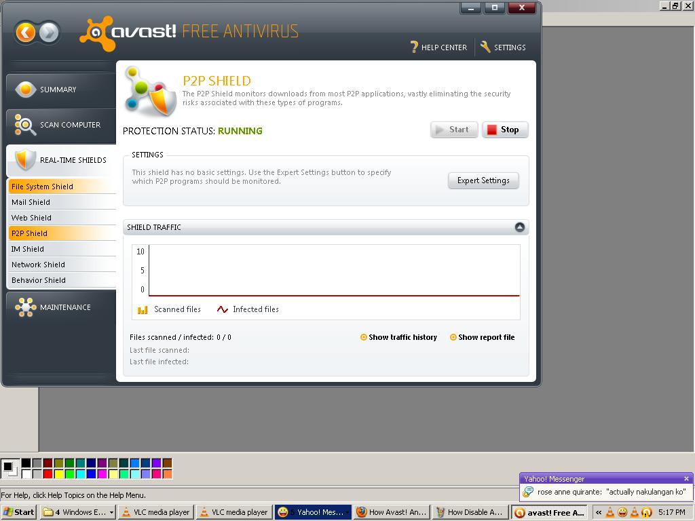Click the avast! logo icon

point(97,33)
